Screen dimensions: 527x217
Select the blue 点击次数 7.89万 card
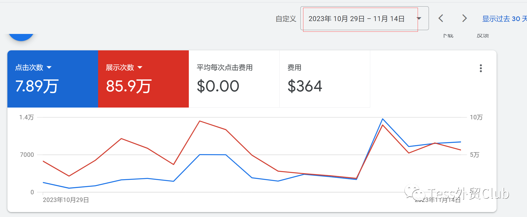pyautogui.click(x=53, y=79)
